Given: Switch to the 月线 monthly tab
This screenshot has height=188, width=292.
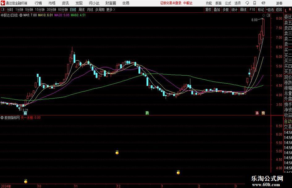Looking at the screenshot, I should point(90,10).
